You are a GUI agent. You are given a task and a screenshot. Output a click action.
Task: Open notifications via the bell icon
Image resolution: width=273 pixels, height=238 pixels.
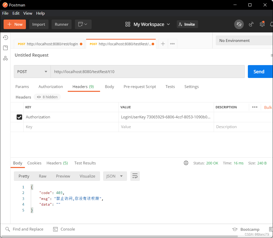tap(271, 24)
